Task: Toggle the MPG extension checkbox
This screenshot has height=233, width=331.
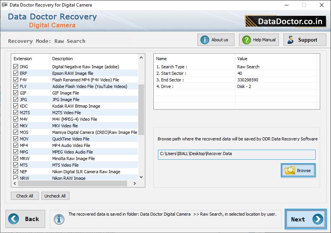Action: point(15,152)
